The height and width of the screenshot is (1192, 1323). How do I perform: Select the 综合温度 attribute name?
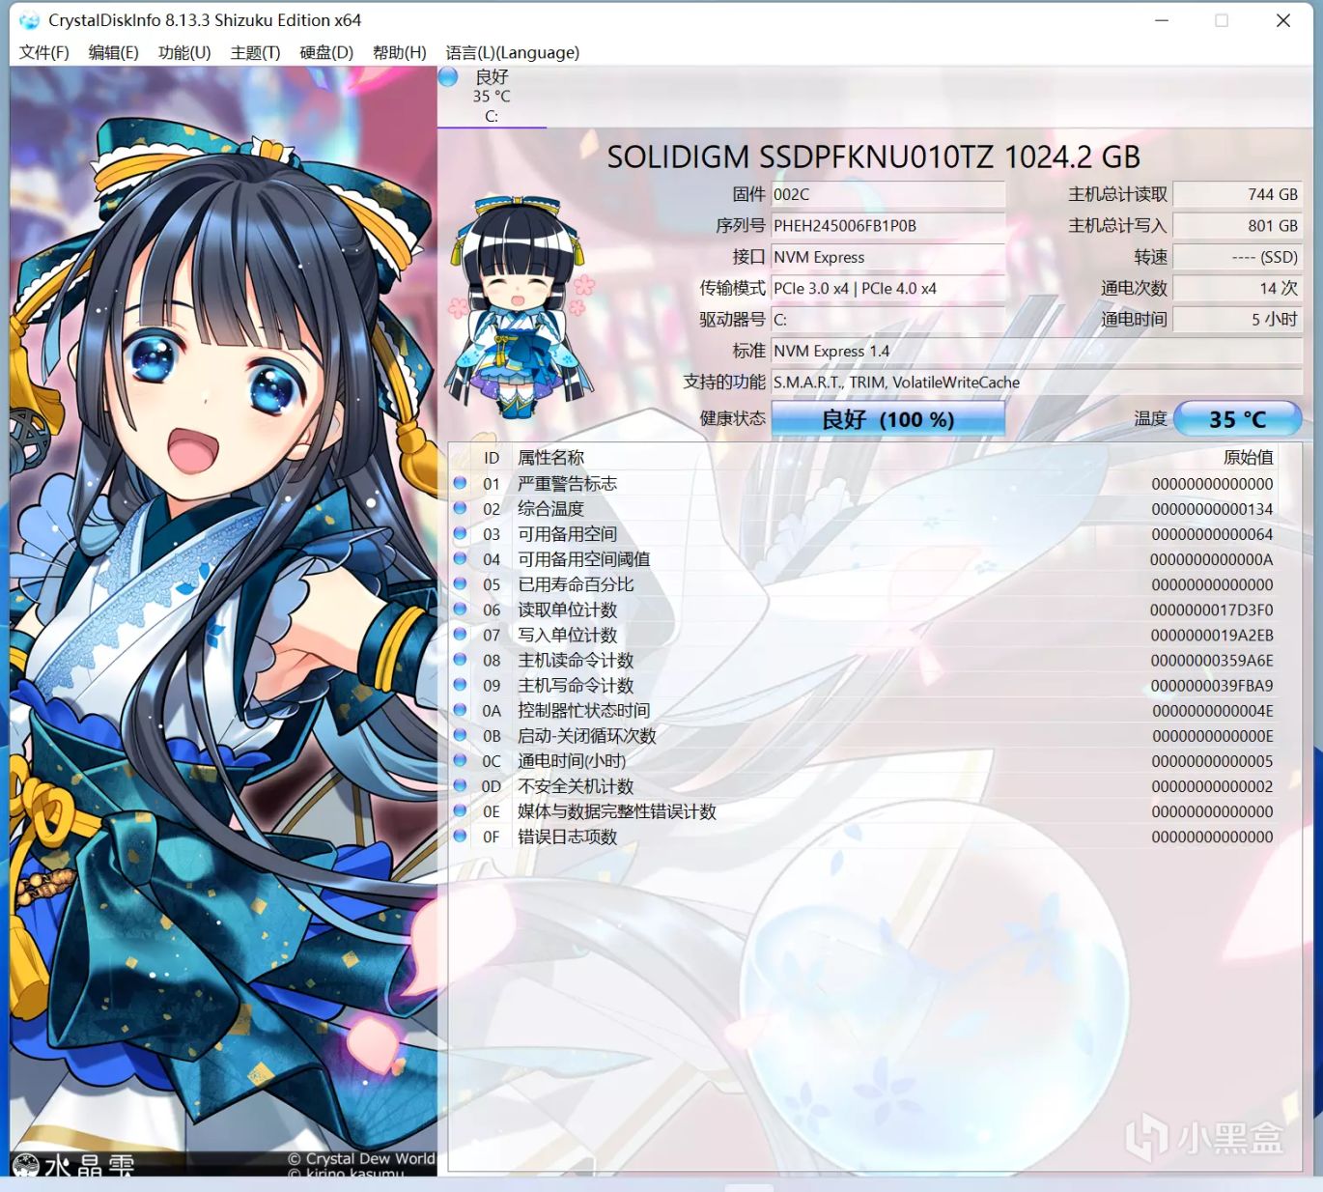(550, 509)
